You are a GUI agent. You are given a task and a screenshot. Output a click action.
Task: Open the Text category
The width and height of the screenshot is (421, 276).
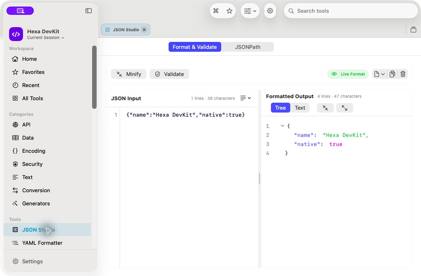tap(47, 177)
